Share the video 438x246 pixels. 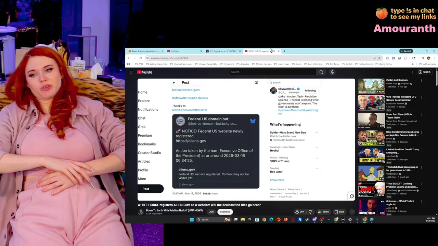point(323,212)
